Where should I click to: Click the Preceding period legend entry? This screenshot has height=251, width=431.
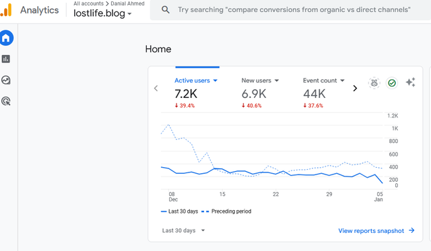click(x=226, y=211)
